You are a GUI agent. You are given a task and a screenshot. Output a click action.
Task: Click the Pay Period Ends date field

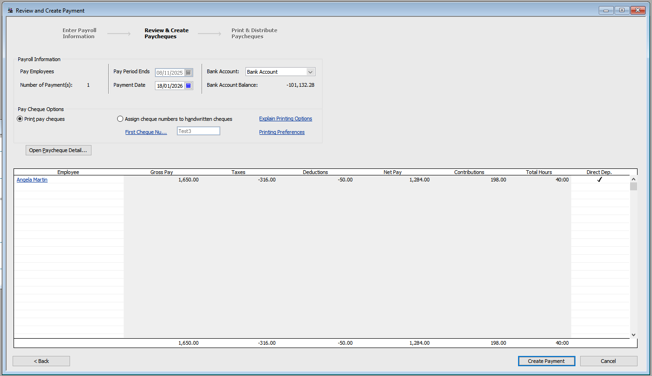pyautogui.click(x=170, y=72)
